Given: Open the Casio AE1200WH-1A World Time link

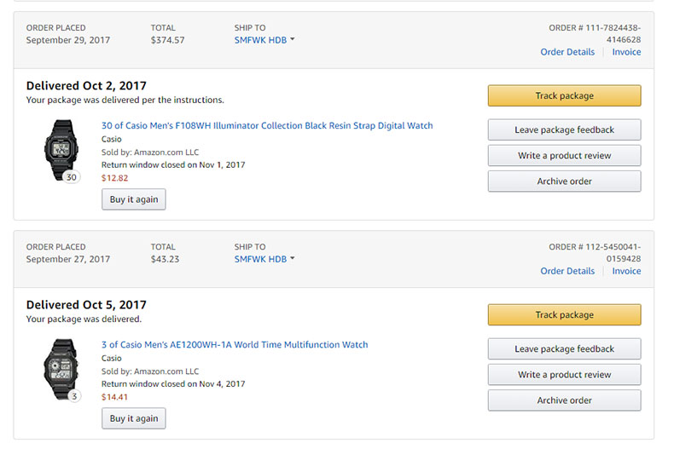Looking at the screenshot, I should (x=235, y=345).
